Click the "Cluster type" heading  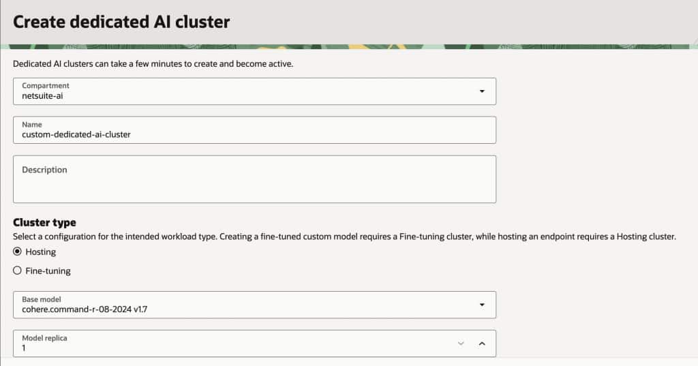(44, 222)
